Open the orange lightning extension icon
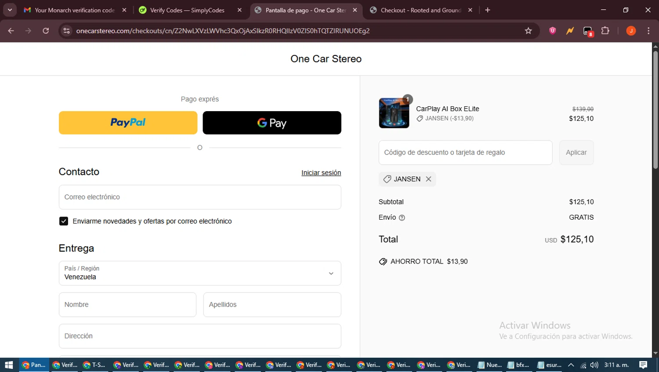This screenshot has width=659, height=372. pos(570,31)
